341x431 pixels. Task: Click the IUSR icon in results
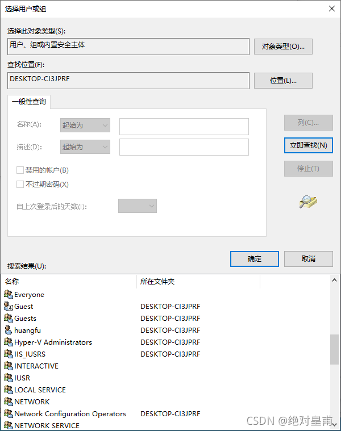pos(9,378)
